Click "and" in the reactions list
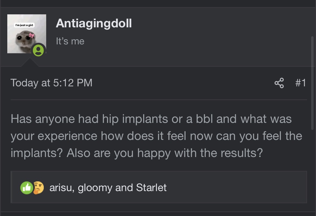The width and height of the screenshot is (316, 216). point(124,188)
